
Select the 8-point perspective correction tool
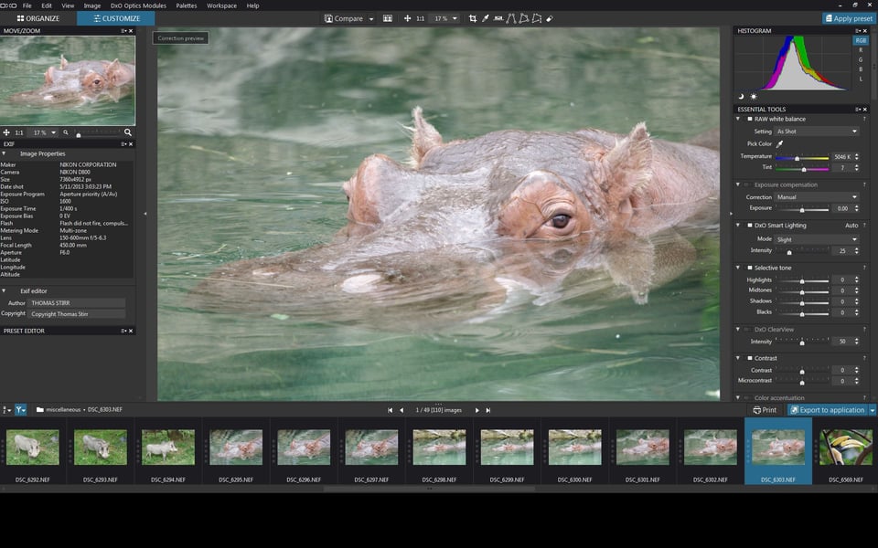(537, 18)
